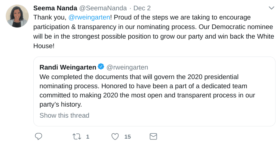Click the phrase "Our Democratic nominee"

[x=236, y=27]
